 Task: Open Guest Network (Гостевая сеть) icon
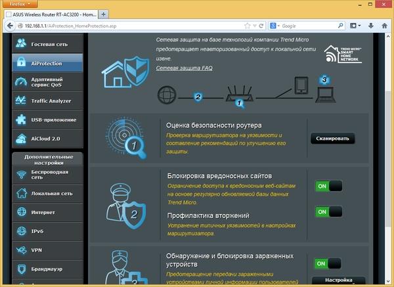coord(21,43)
